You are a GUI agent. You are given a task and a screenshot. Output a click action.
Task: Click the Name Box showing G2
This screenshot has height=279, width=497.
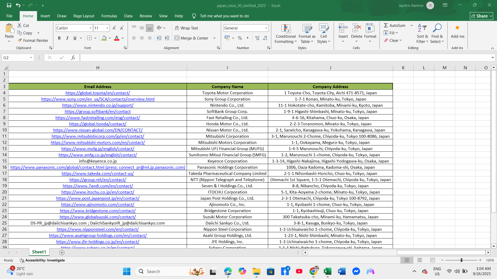point(16,58)
